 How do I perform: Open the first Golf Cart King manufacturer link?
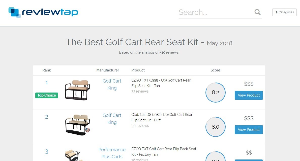click(112, 84)
